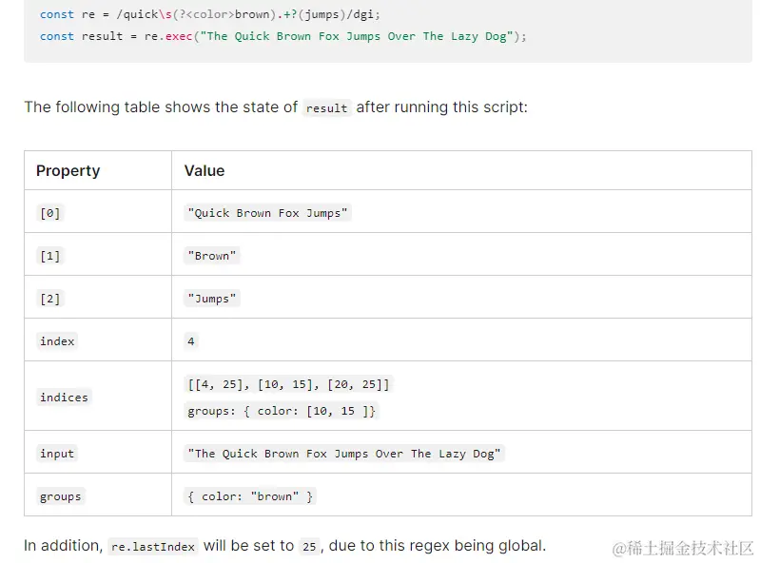Select the [1] property cell
Screen dimensions: 760x563
pyautogui.click(x=49, y=257)
